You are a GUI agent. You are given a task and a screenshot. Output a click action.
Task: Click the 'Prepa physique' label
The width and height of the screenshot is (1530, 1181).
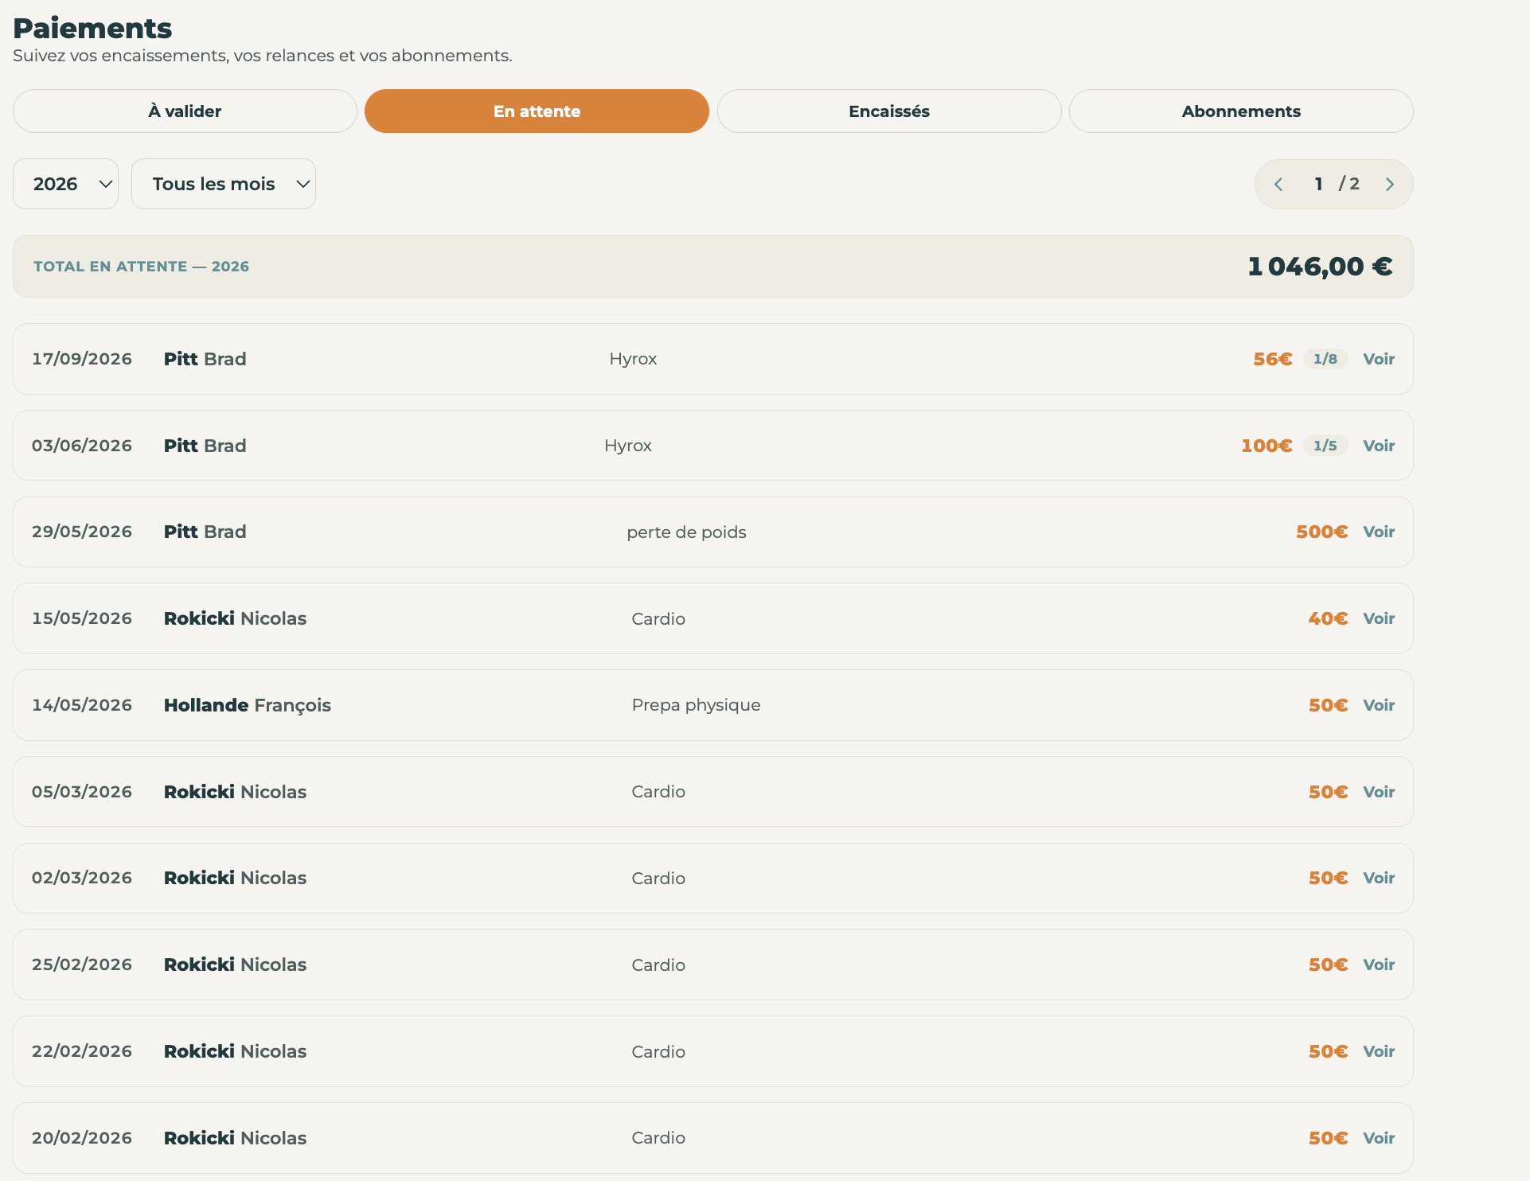[696, 705]
